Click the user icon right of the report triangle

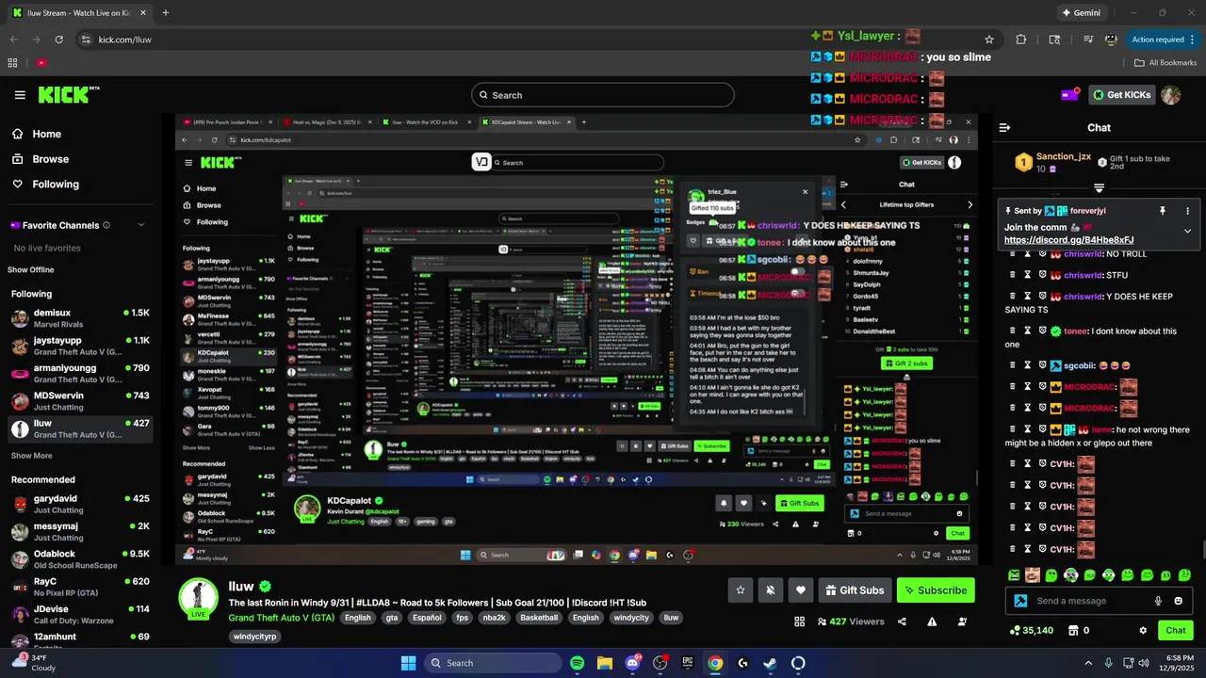tap(962, 621)
